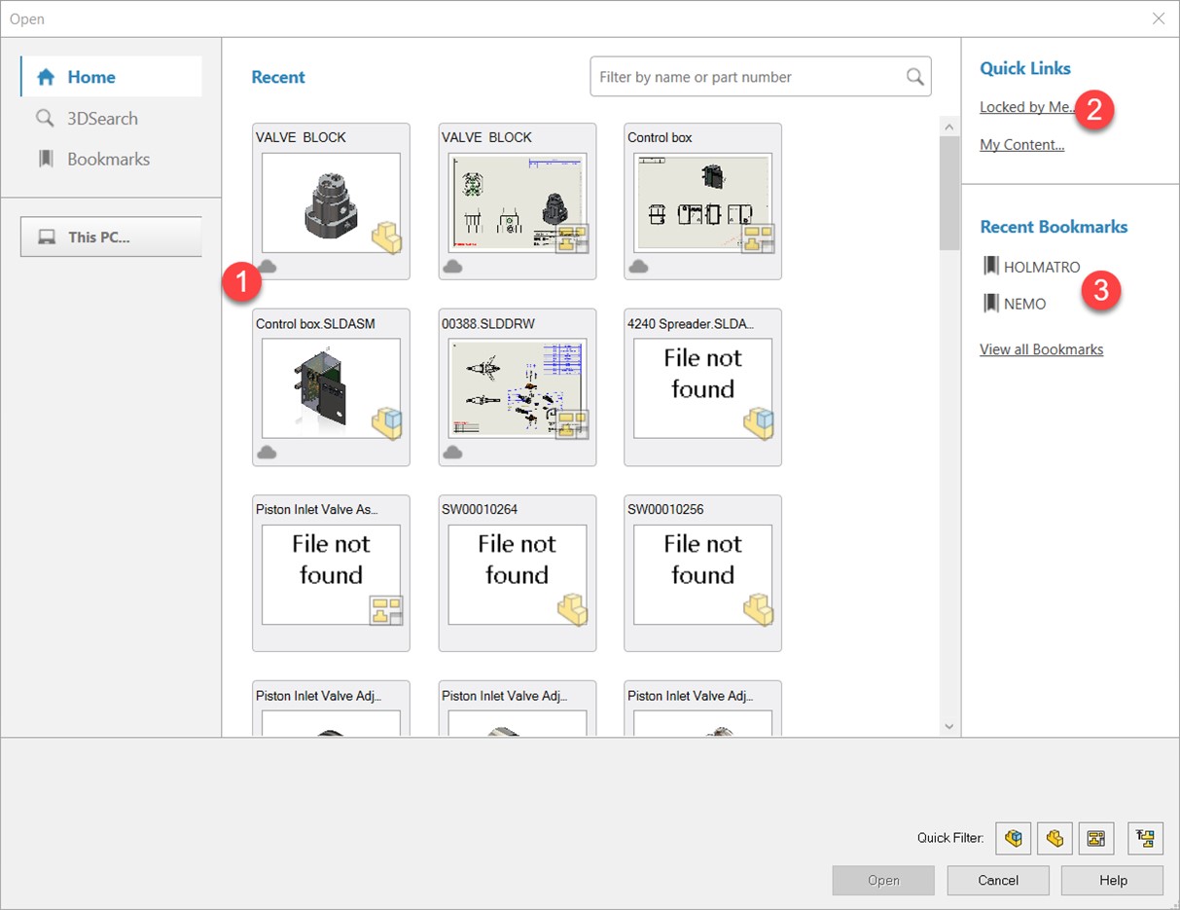This screenshot has height=910, width=1180.
Task: Click the Cancel button
Action: pyautogui.click(x=998, y=881)
